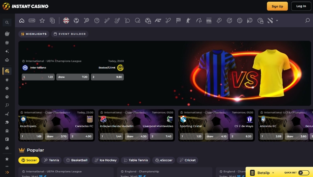The image size is (313, 177).
Task: Pick CS 2 de Mayo win odds 6.20
Action: click(241, 136)
